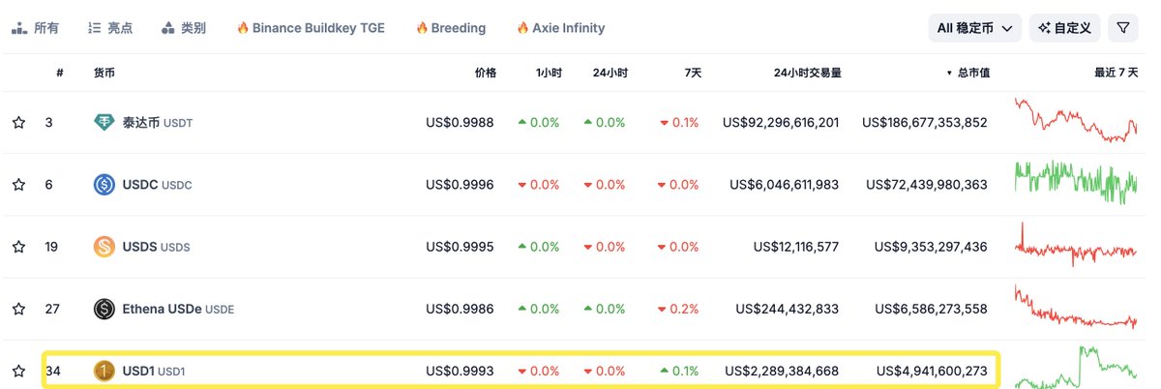Select the 类别 categories tab
This screenshot has width=1161, height=389.
184,28
